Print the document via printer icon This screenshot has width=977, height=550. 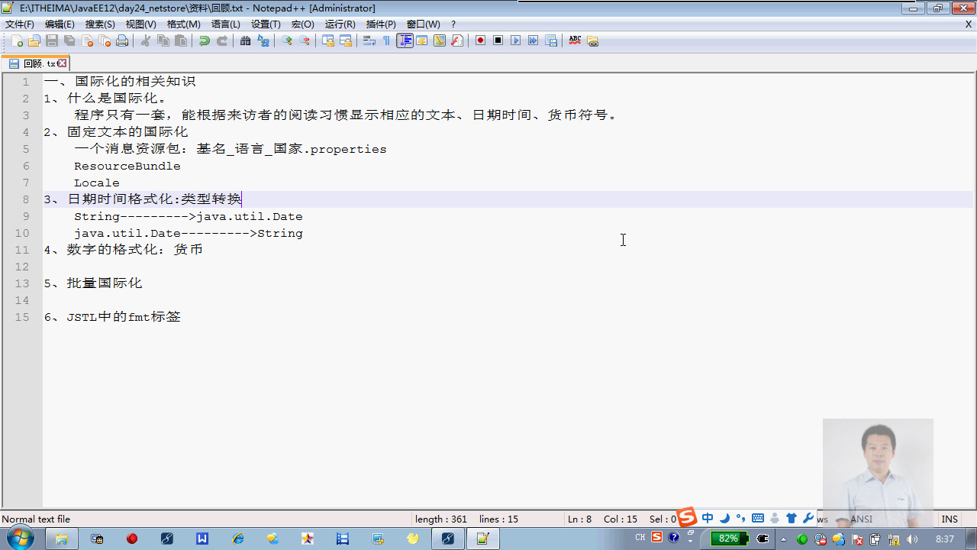122,40
